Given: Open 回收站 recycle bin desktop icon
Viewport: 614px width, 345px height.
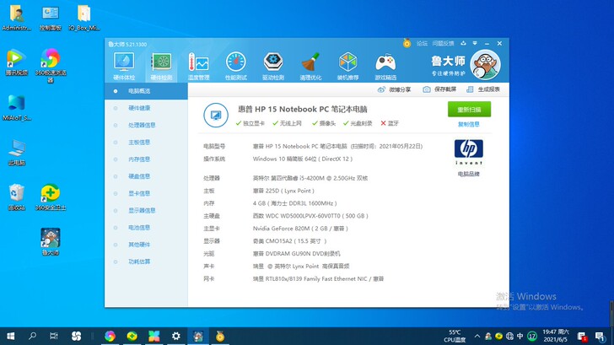Looking at the screenshot, I should 17,197.
